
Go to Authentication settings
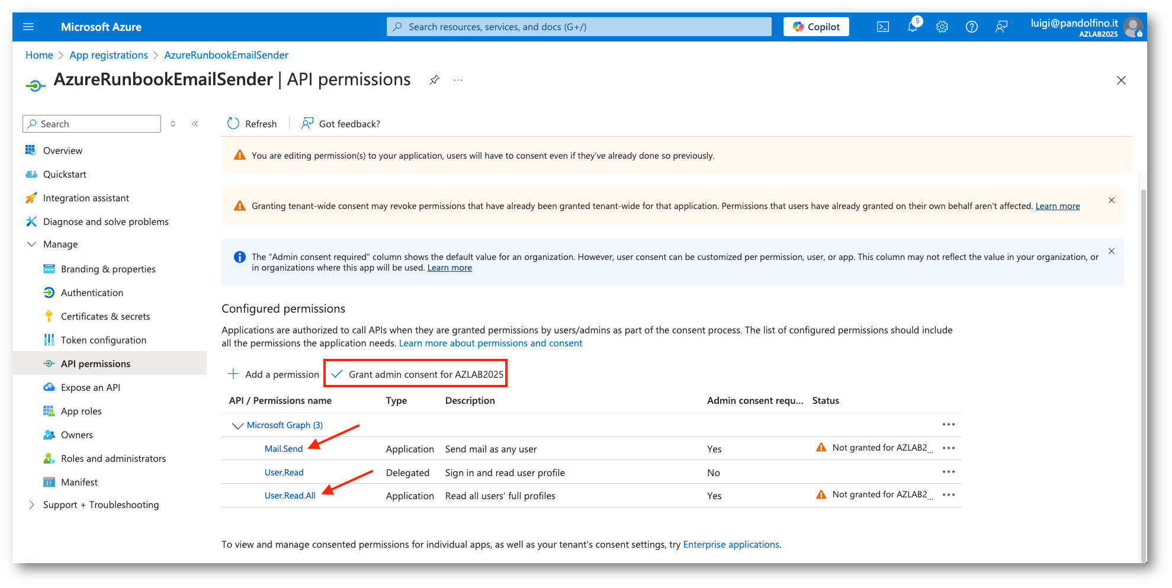[92, 293]
